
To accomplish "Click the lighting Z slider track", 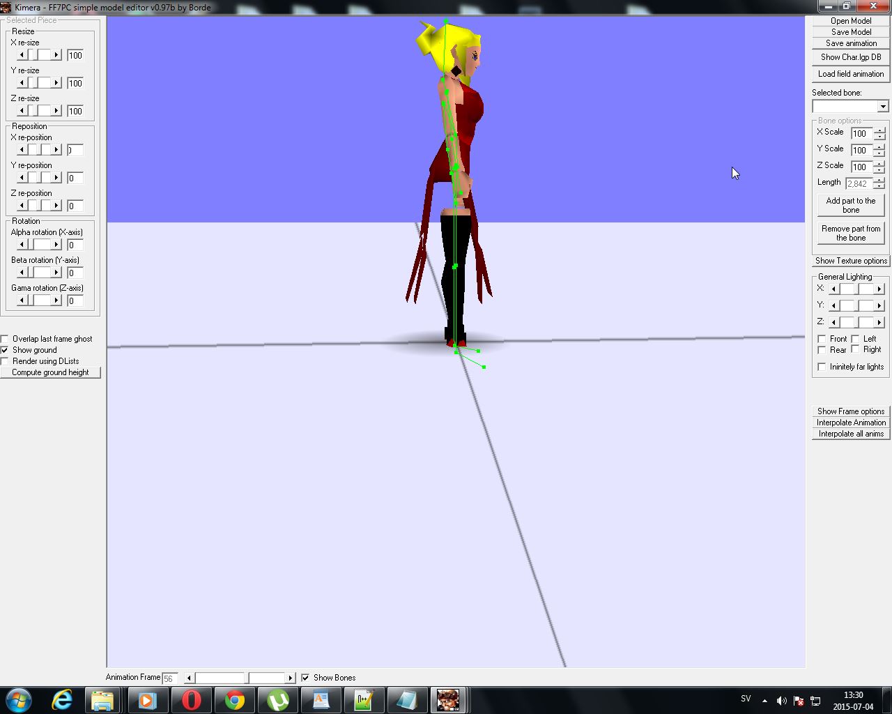I will (x=856, y=322).
